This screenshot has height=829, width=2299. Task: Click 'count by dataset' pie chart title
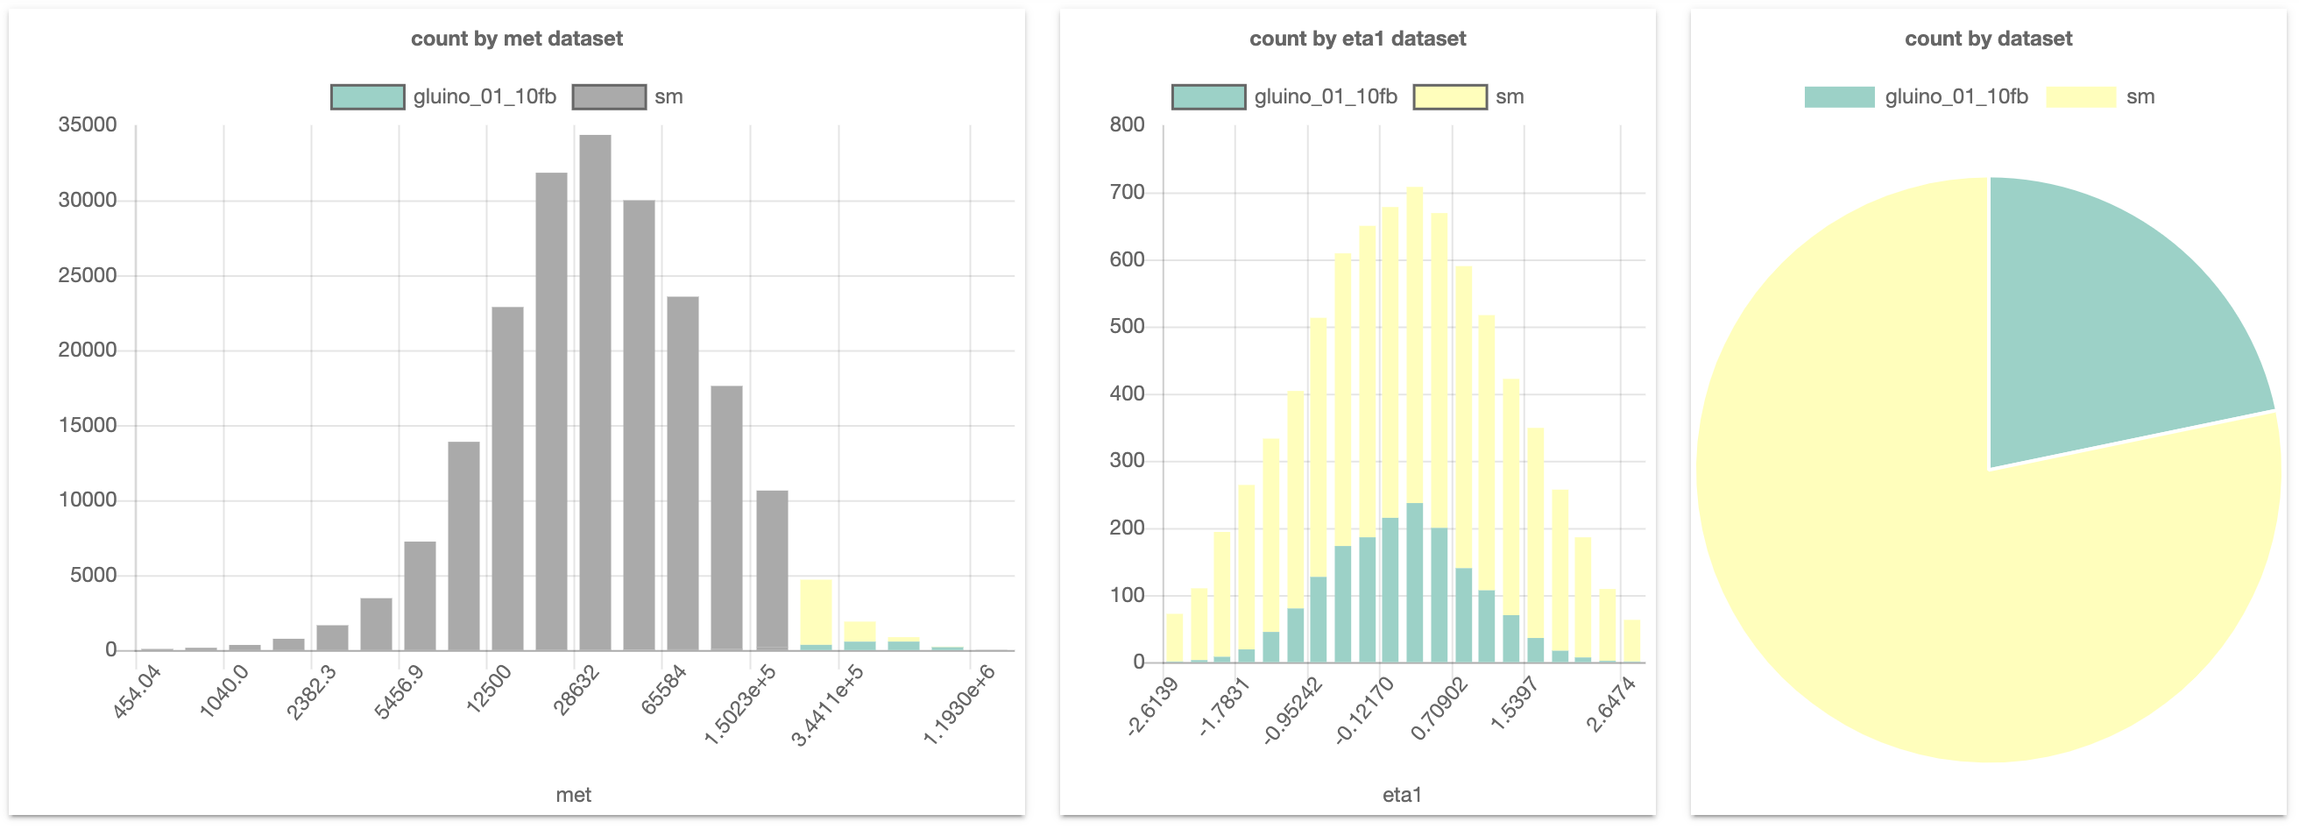coord(1989,39)
